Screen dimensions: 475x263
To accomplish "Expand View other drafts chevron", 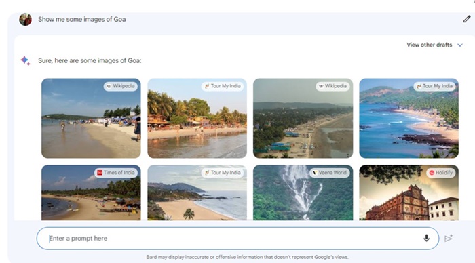I will click(460, 45).
